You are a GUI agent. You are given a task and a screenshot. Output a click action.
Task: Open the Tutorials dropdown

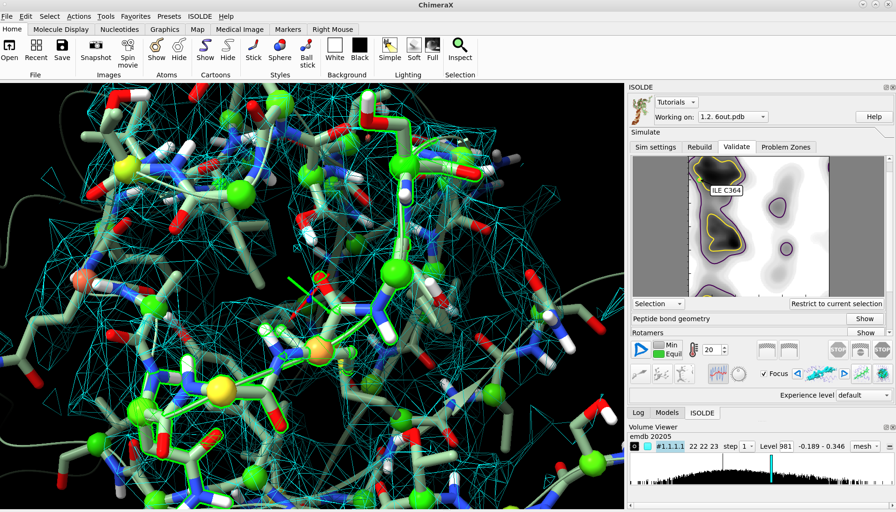click(676, 102)
